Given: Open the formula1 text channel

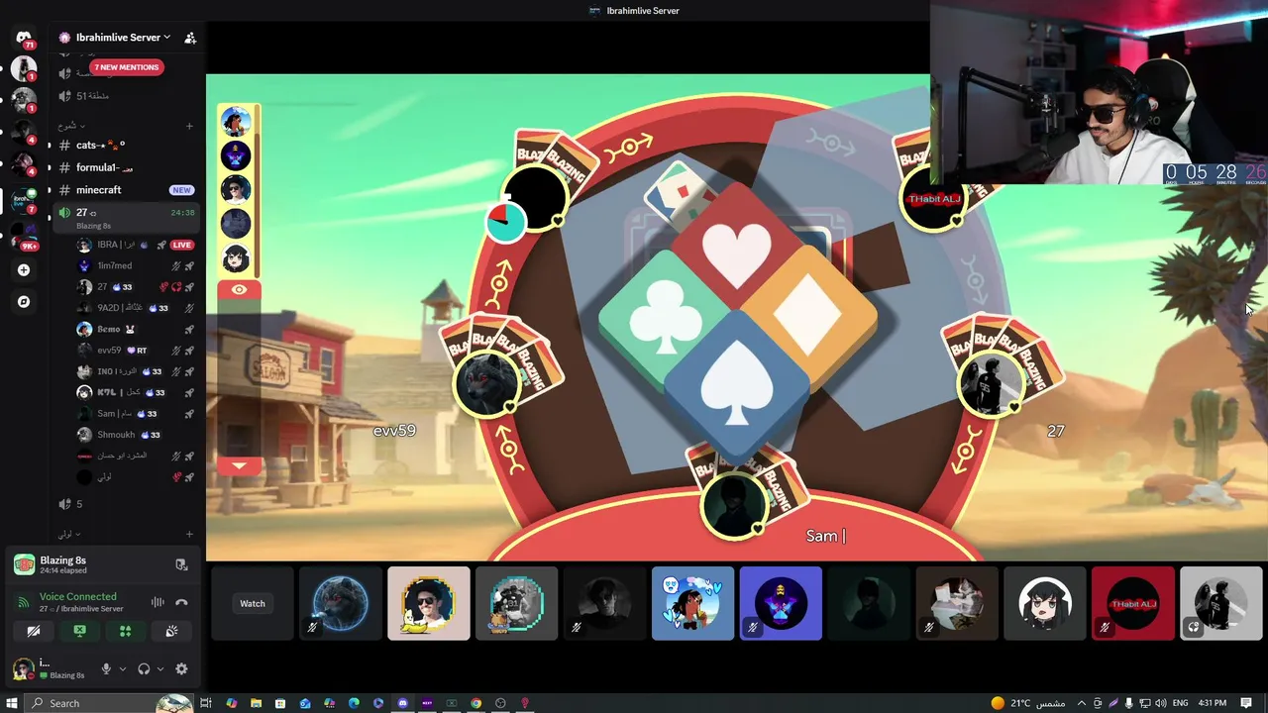Looking at the screenshot, I should coord(126,167).
